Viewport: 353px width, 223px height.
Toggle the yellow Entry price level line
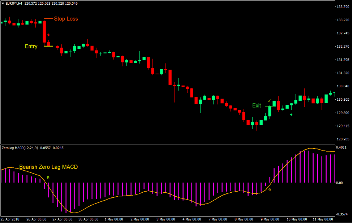point(48,46)
